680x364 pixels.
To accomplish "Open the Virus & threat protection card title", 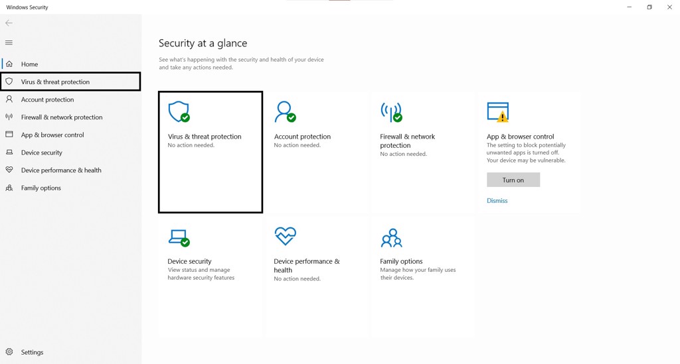I will pos(205,137).
